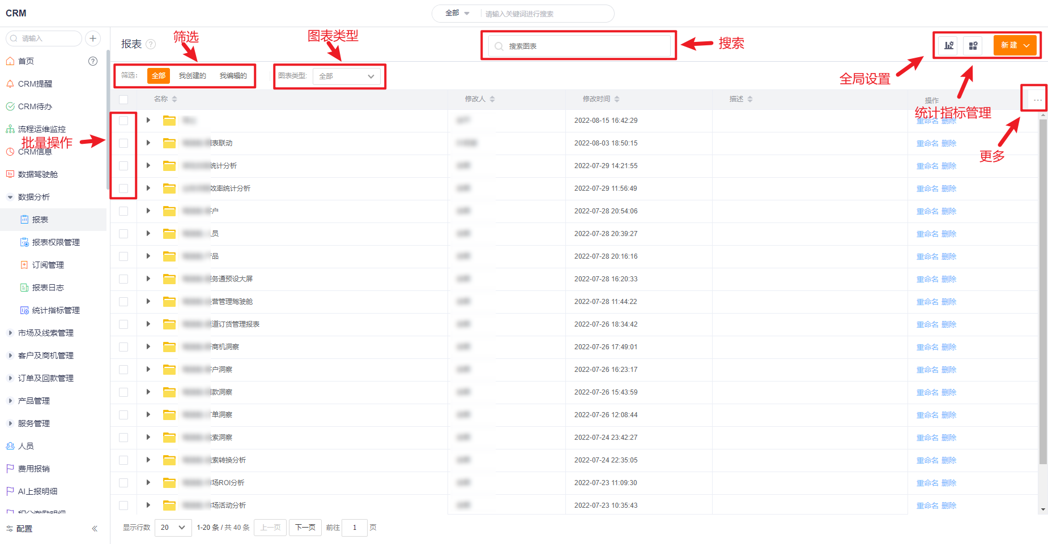Open 流程运维监控 in sidebar

coord(42,129)
